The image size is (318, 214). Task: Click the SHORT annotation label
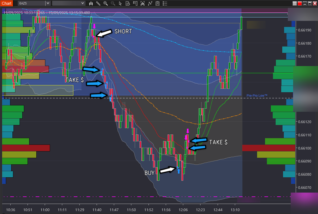[123, 31]
